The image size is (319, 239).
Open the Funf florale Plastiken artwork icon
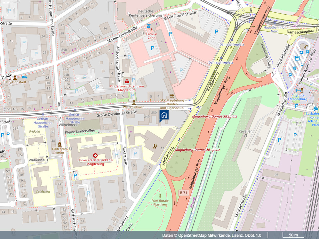[x=160, y=196]
